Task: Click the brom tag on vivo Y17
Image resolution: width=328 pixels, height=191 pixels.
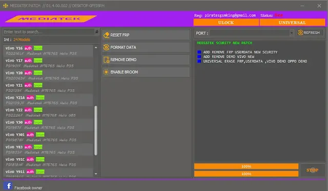Action: 38,61
